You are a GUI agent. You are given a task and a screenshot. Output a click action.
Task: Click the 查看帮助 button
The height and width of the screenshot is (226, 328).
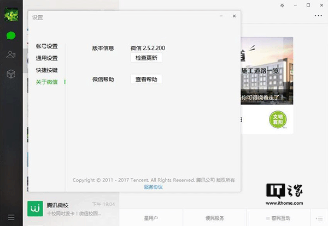[146, 79]
